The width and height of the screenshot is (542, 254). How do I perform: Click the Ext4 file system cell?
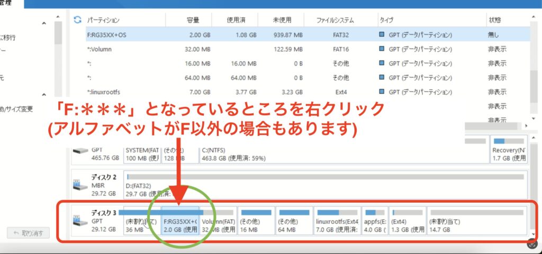pos(341,92)
